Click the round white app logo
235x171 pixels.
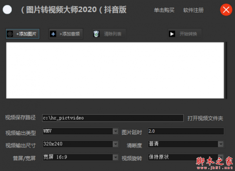pyautogui.click(x=7, y=9)
